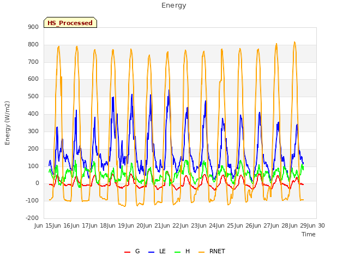Click the red G legend color marker
This screenshot has width=349, height=262.
click(x=127, y=252)
